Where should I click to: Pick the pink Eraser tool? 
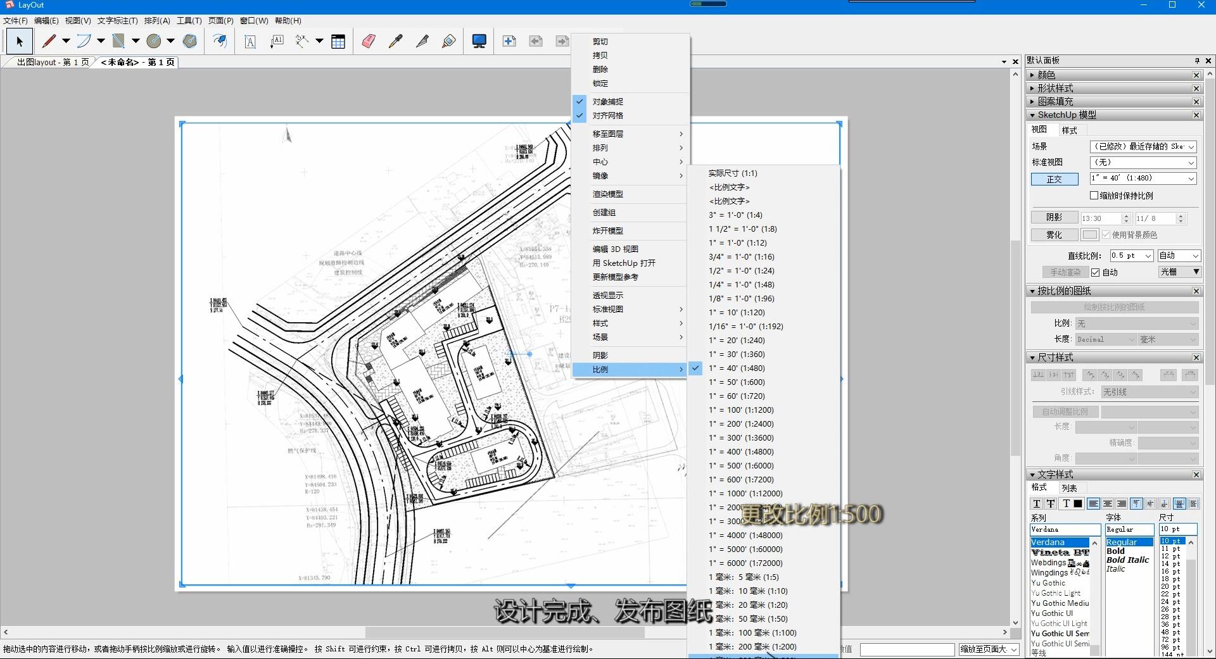[x=369, y=42]
